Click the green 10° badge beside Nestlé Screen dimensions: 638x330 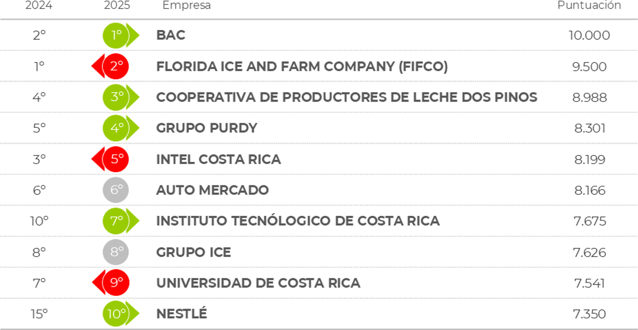[x=116, y=314]
